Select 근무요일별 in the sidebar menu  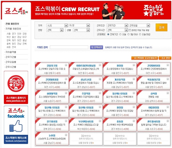click(11, 62)
